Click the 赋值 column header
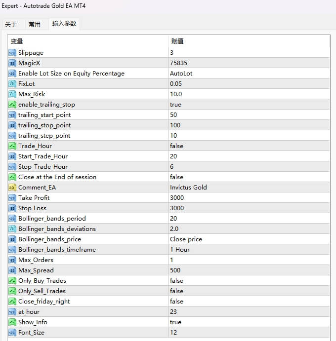The image size is (336, 341). (x=177, y=41)
